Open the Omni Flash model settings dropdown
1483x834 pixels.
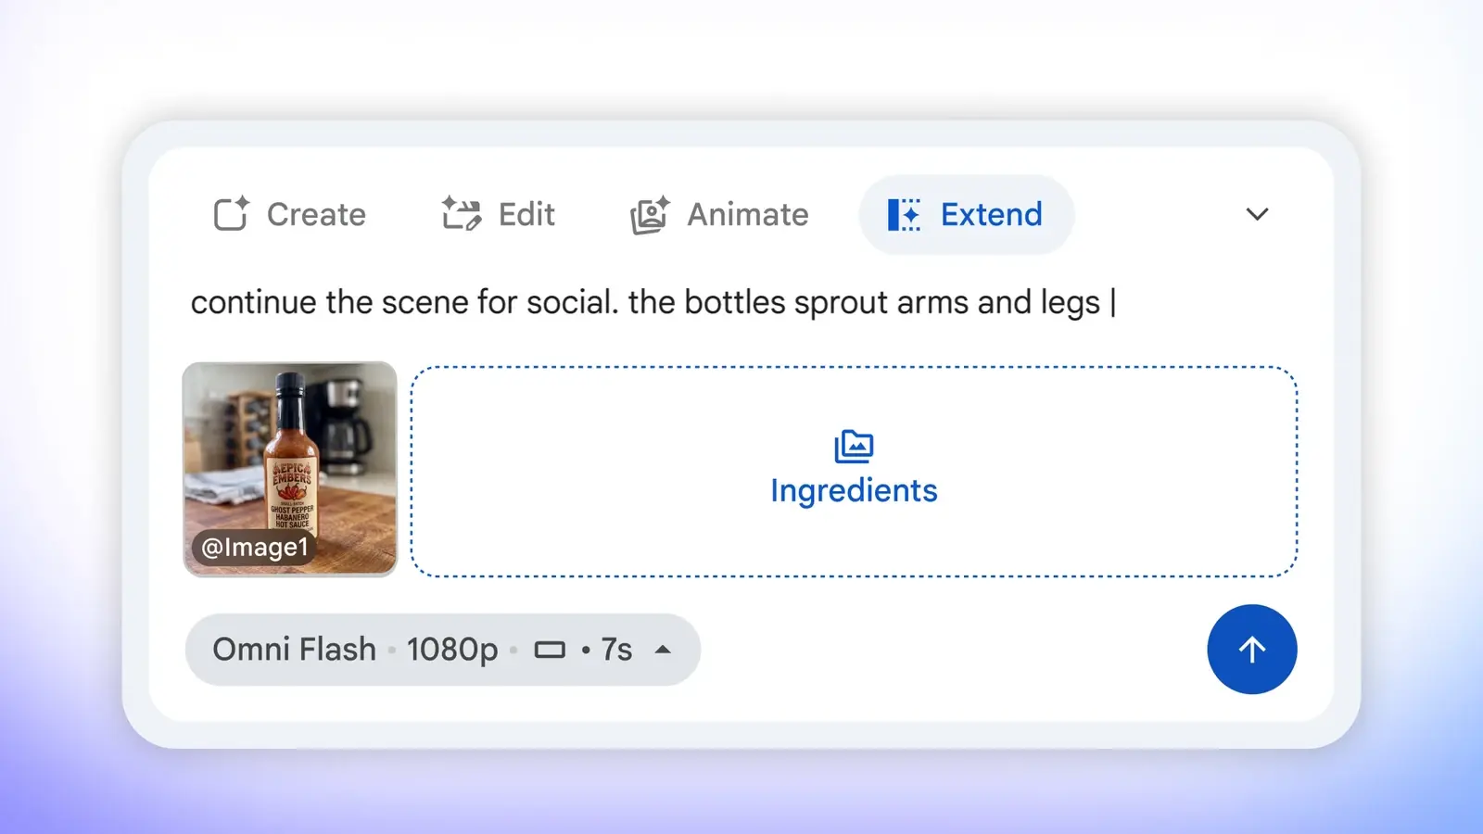[443, 650]
